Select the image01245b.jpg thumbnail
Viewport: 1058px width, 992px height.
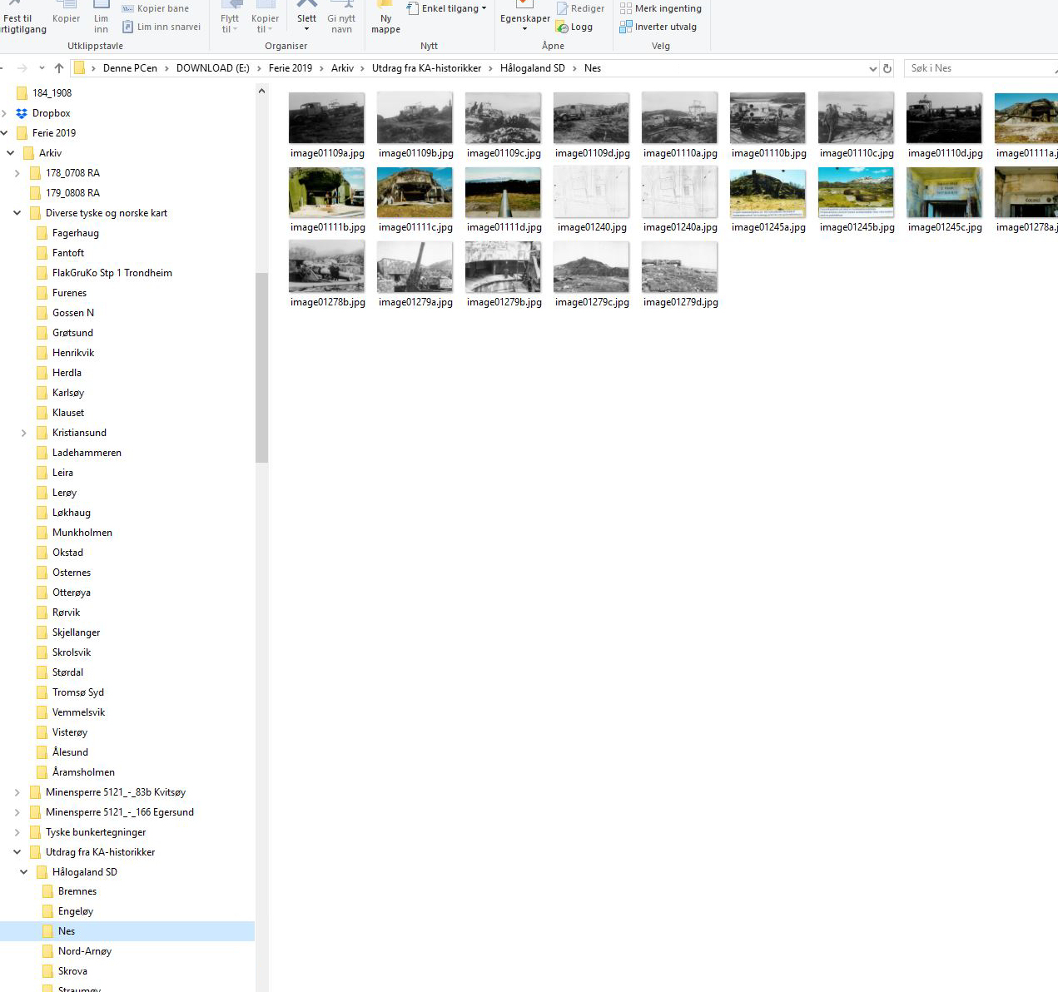(856, 192)
